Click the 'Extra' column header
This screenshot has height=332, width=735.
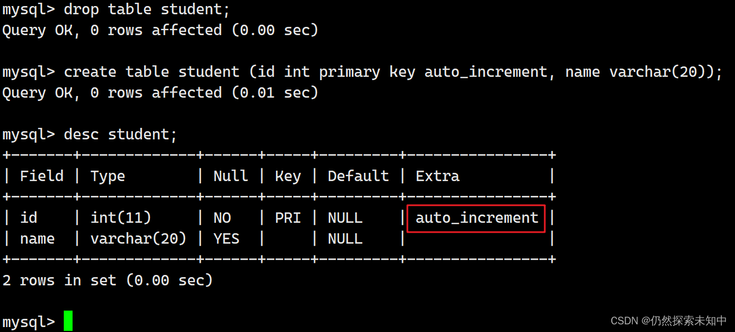[438, 176]
